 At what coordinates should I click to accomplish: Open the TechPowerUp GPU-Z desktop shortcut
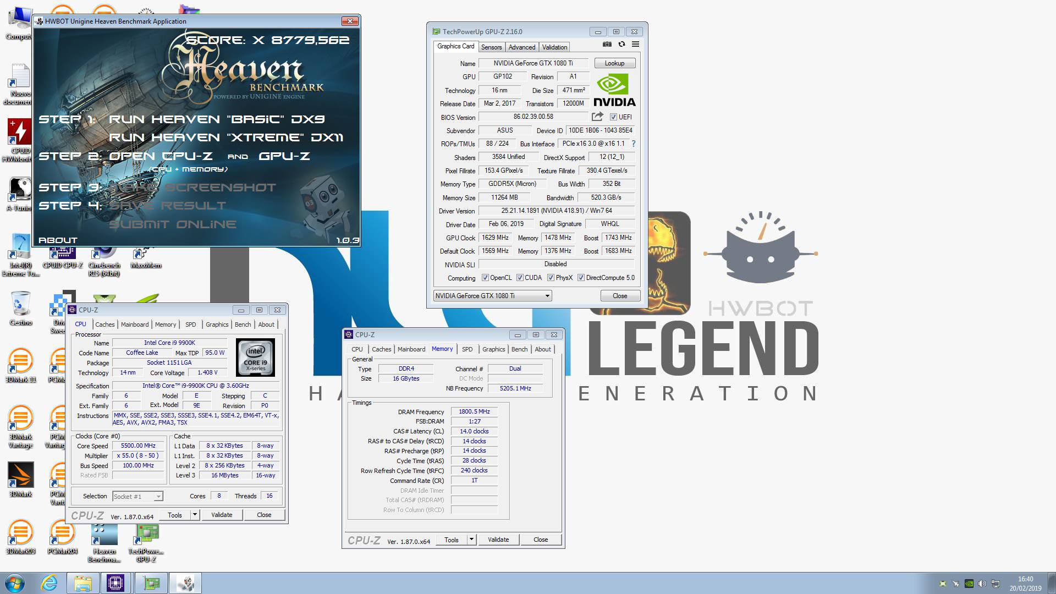[146, 542]
